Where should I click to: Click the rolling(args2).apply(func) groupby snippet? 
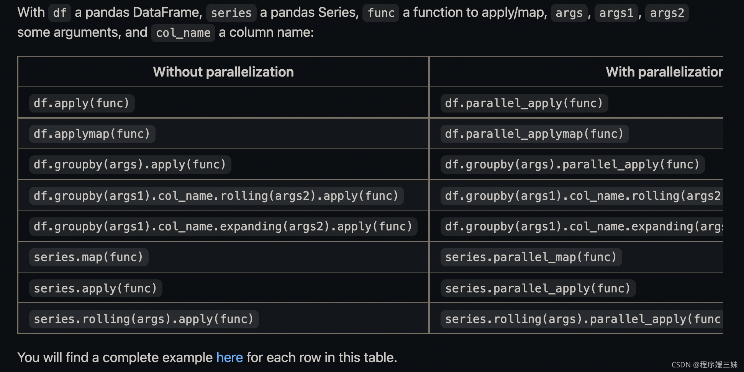(x=216, y=196)
